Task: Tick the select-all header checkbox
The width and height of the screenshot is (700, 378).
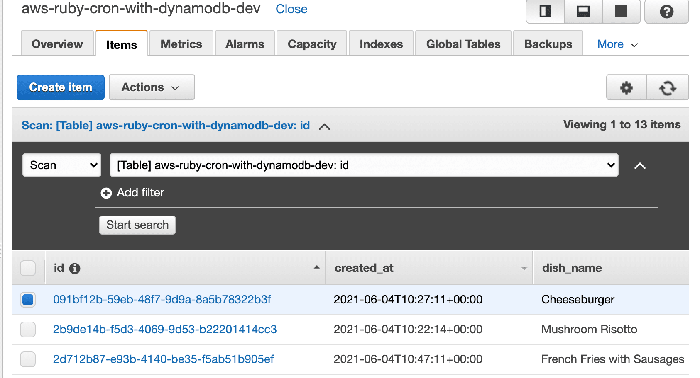Action: tap(28, 268)
